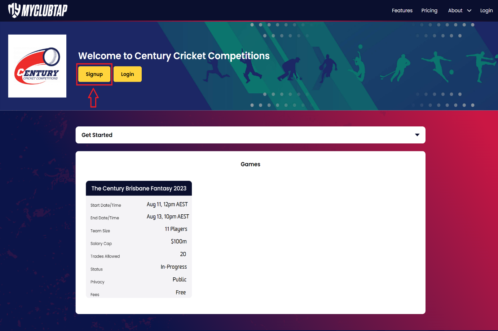Click the 'Start Date/Time' label
Screen dimensions: 498x331
click(106, 205)
